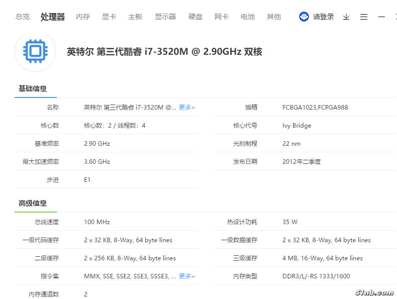Viewport: 397px width, 299px height.
Task: Open the hamburger menu icon
Action: [x=364, y=17]
